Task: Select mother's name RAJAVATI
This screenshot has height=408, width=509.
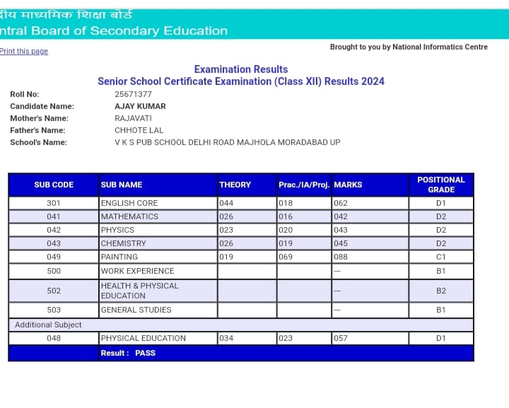Action: [x=133, y=118]
